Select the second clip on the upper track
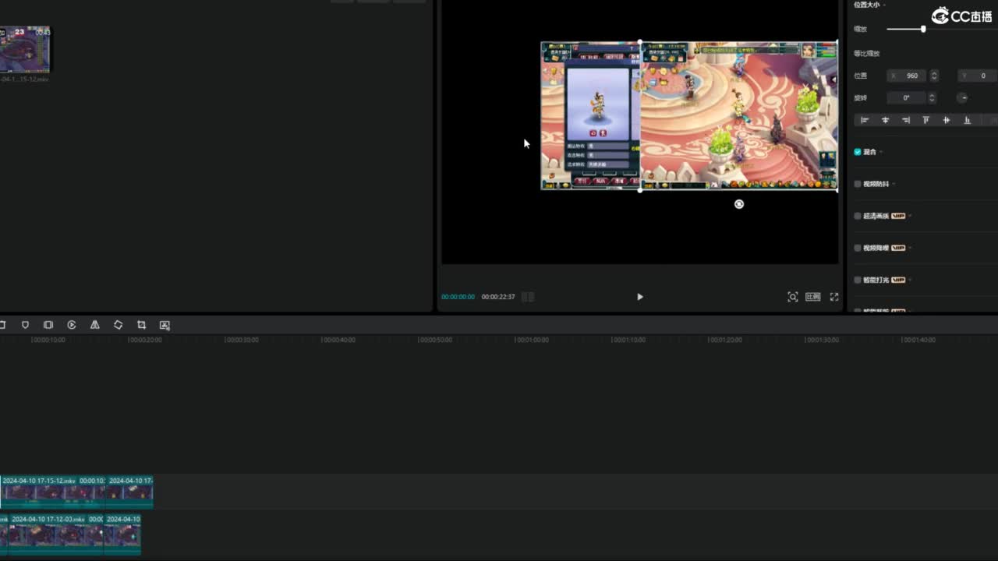 point(130,492)
